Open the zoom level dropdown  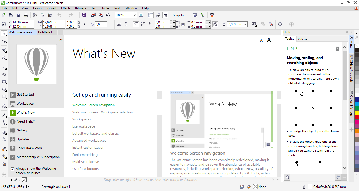[x=134, y=15]
